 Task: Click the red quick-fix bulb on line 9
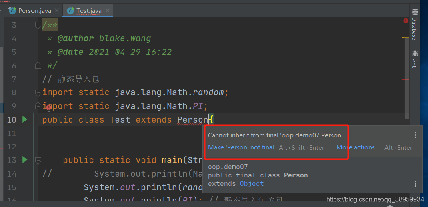click(x=49, y=109)
